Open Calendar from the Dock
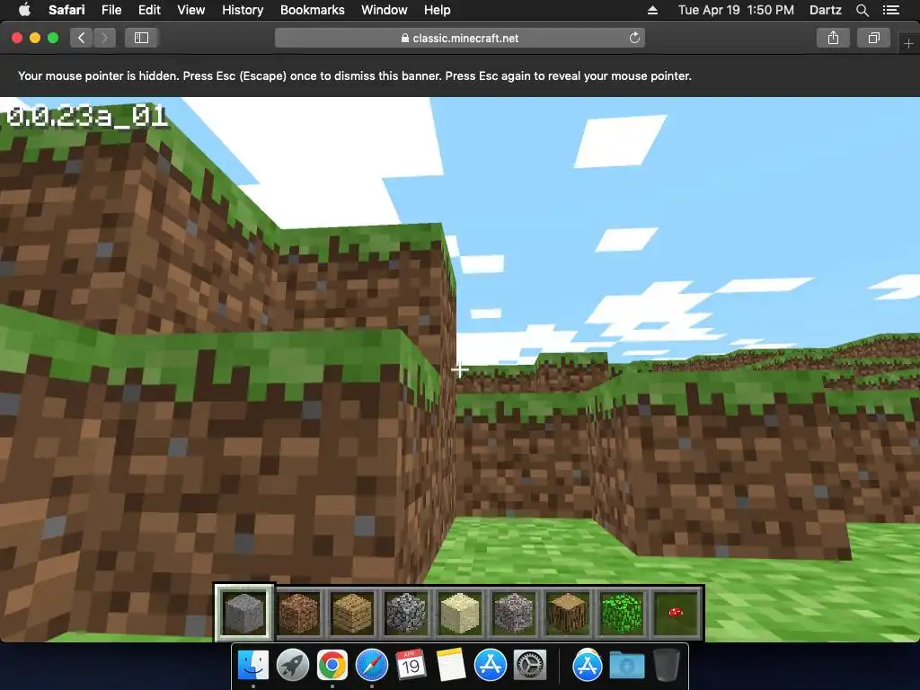This screenshot has height=690, width=920. click(x=411, y=666)
